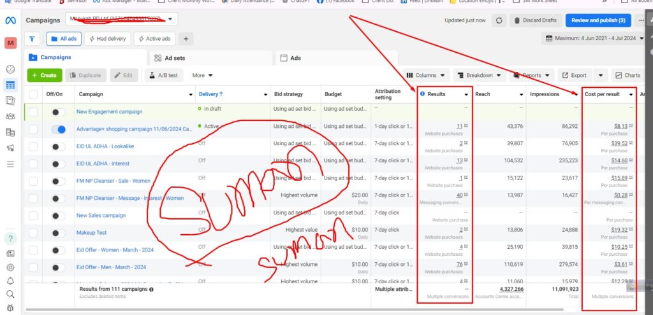Click the megaphone icon in sidebar
The height and width of the screenshot is (315, 653).
(10, 148)
